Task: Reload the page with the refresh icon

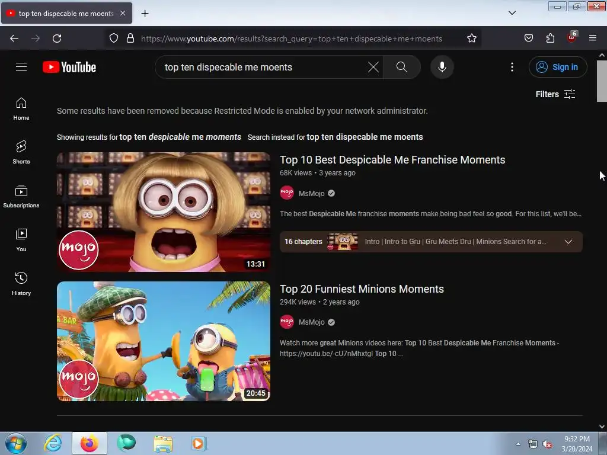Action: tap(57, 39)
